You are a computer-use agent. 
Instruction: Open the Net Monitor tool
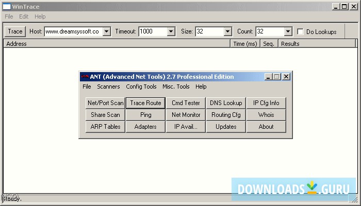pos(186,115)
